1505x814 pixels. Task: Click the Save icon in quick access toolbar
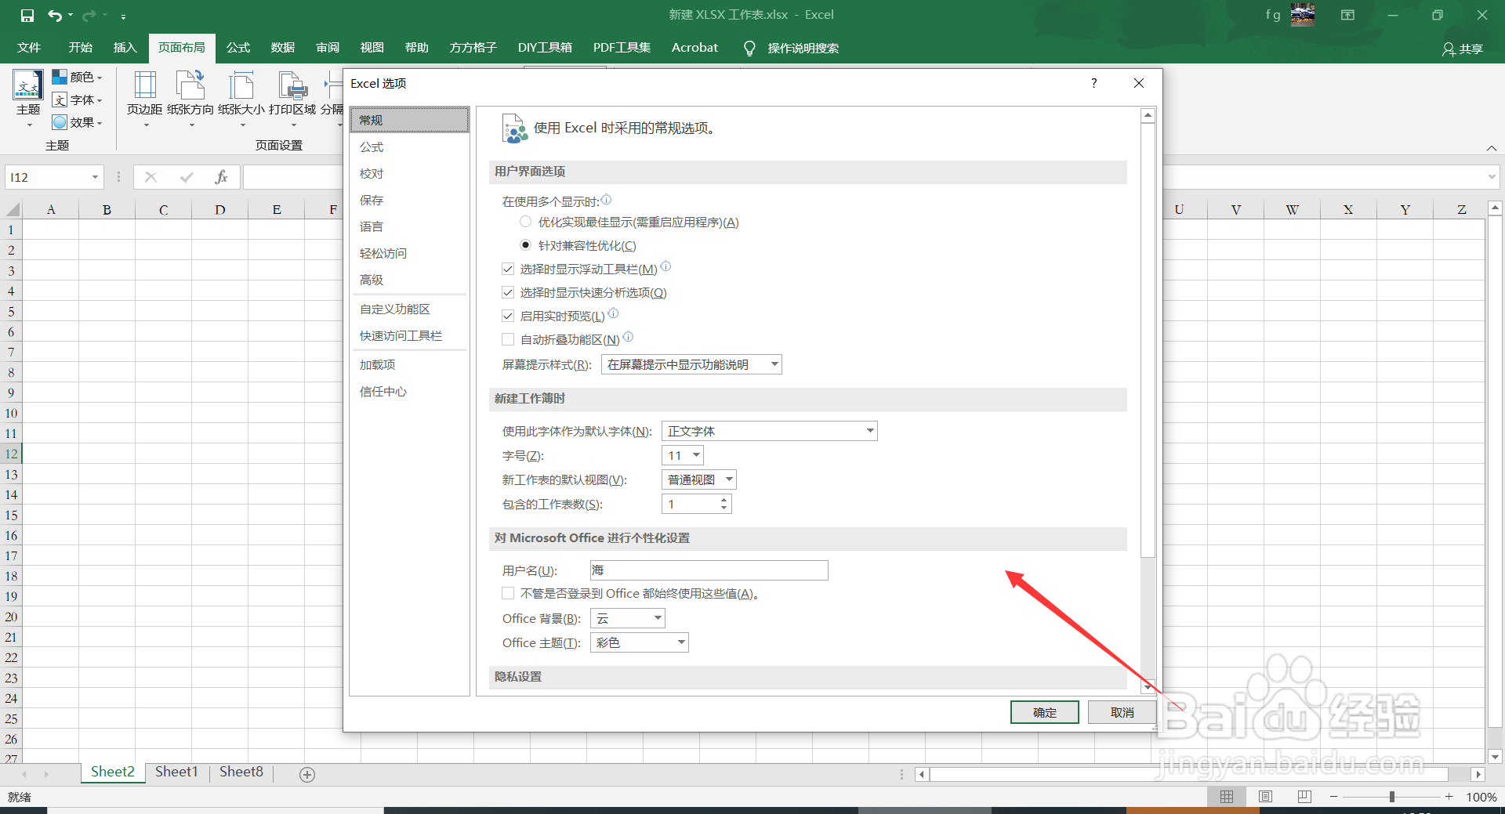point(27,15)
